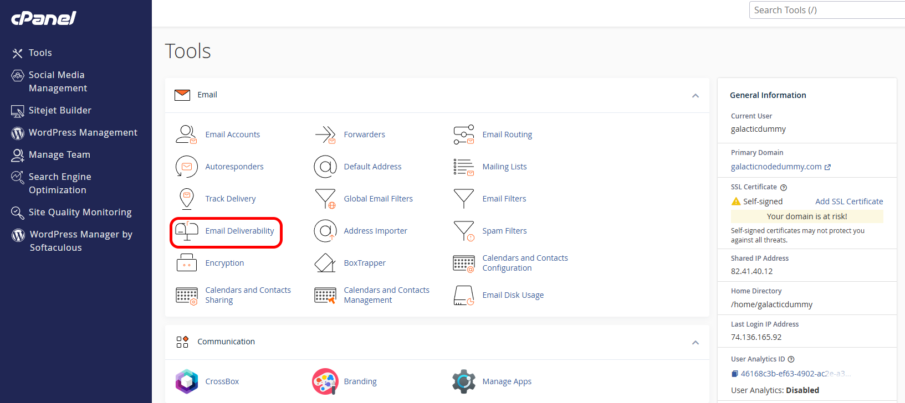Viewport: 905px width, 403px height.
Task: Click the BoxTrapper icon
Action: pos(325,263)
